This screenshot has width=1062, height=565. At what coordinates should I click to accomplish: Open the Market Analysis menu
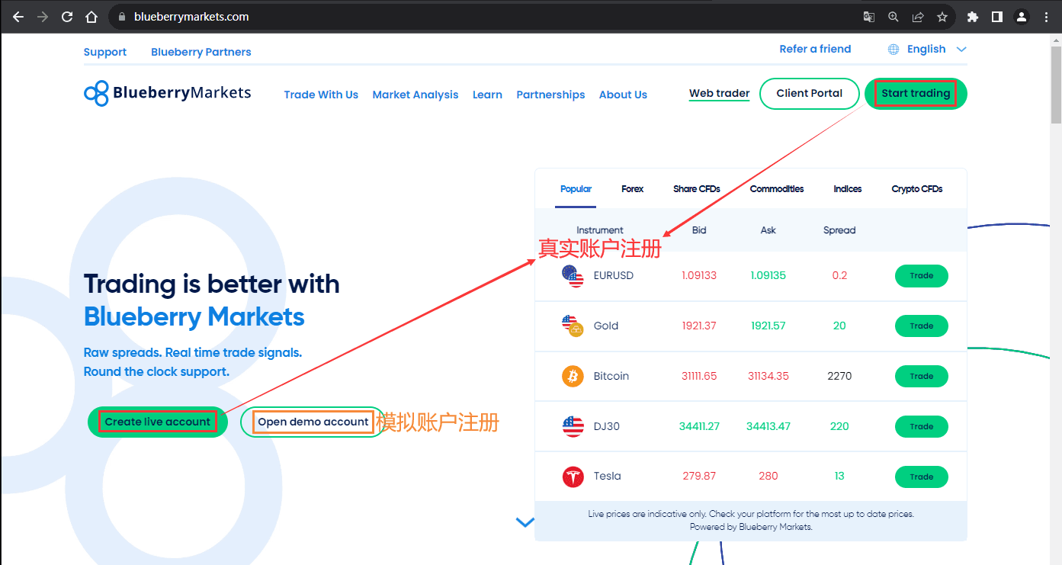click(x=415, y=95)
